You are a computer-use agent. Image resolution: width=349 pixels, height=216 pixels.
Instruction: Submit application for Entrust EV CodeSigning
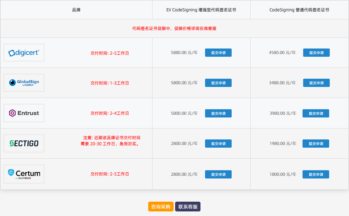[218, 113]
